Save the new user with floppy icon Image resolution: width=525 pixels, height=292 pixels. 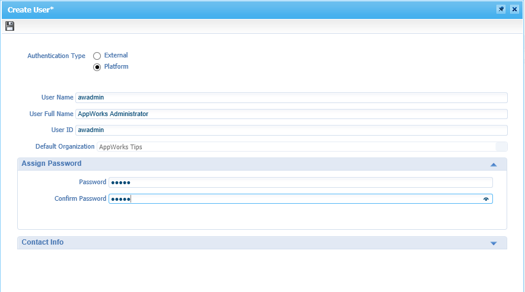pyautogui.click(x=9, y=26)
